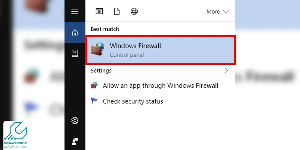
Task: Click the Allow an app firewall icon
Action: point(94,85)
